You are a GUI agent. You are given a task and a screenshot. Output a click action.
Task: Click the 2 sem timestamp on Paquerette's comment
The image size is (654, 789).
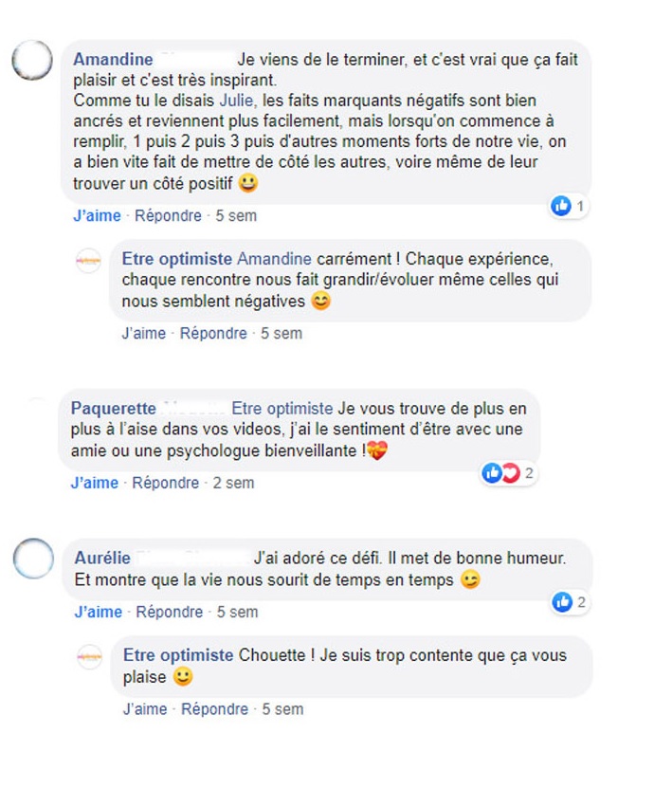click(233, 483)
